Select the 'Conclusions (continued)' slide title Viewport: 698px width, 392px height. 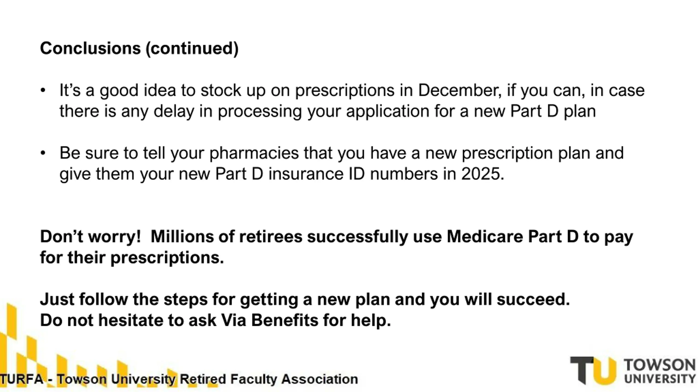click(x=139, y=48)
